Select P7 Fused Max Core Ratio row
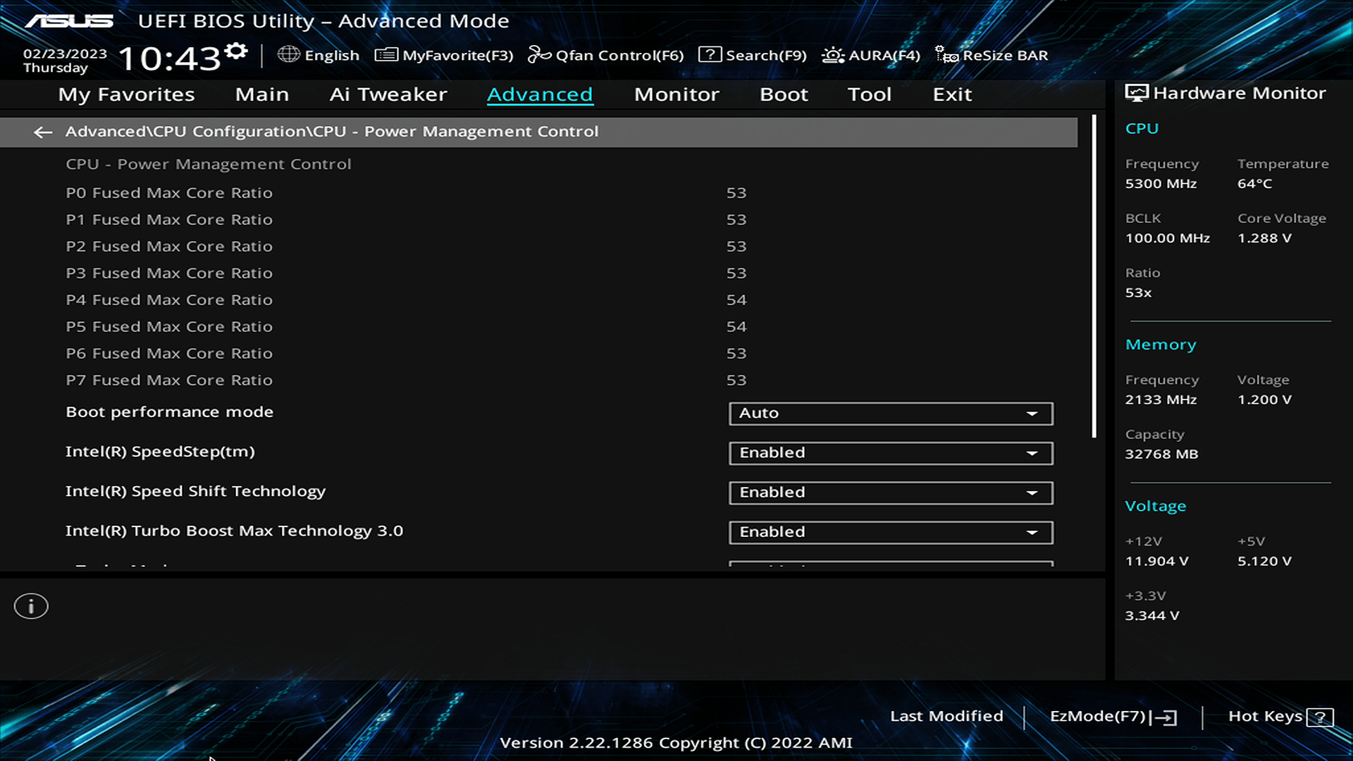Image resolution: width=1353 pixels, height=761 pixels. pos(538,380)
